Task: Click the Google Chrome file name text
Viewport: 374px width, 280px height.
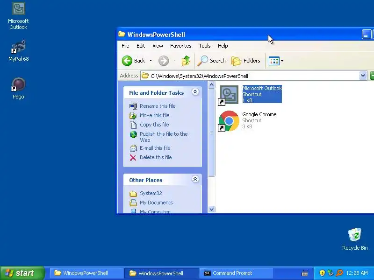Action: [x=259, y=114]
